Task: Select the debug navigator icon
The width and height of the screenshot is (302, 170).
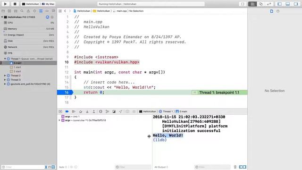Action: coord(41,11)
